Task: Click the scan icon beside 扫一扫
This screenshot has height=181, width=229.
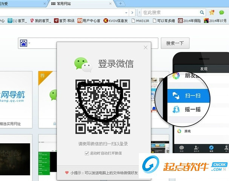Action: coord(176,96)
